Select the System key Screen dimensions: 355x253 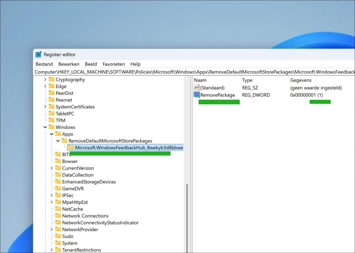click(70, 243)
